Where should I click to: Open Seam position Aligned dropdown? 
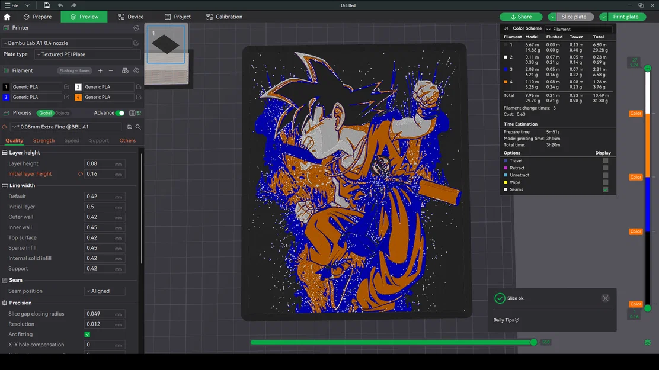click(105, 291)
